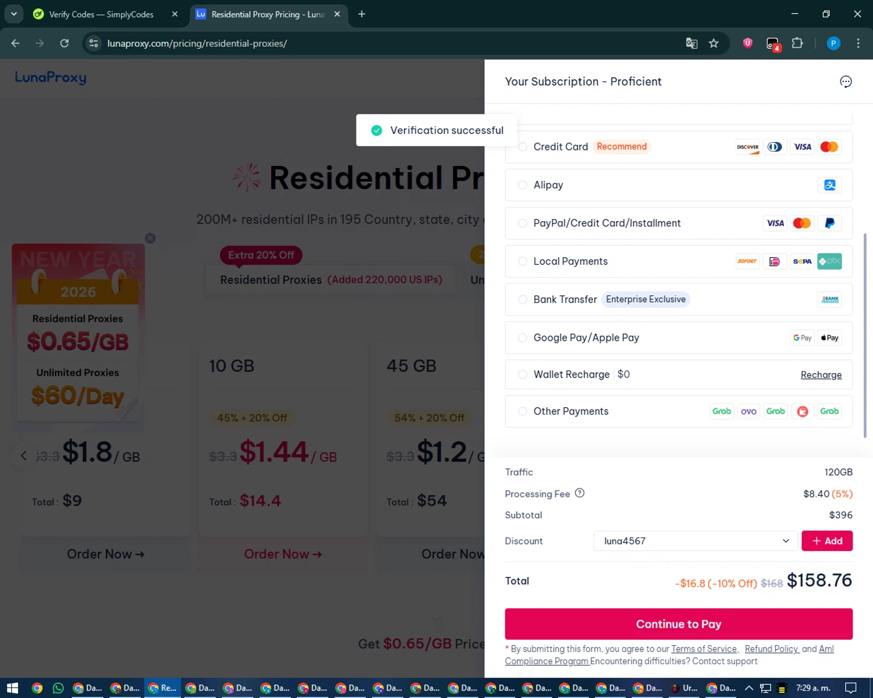873x698 pixels.
Task: Click the red shield extension icon
Action: pos(748,43)
